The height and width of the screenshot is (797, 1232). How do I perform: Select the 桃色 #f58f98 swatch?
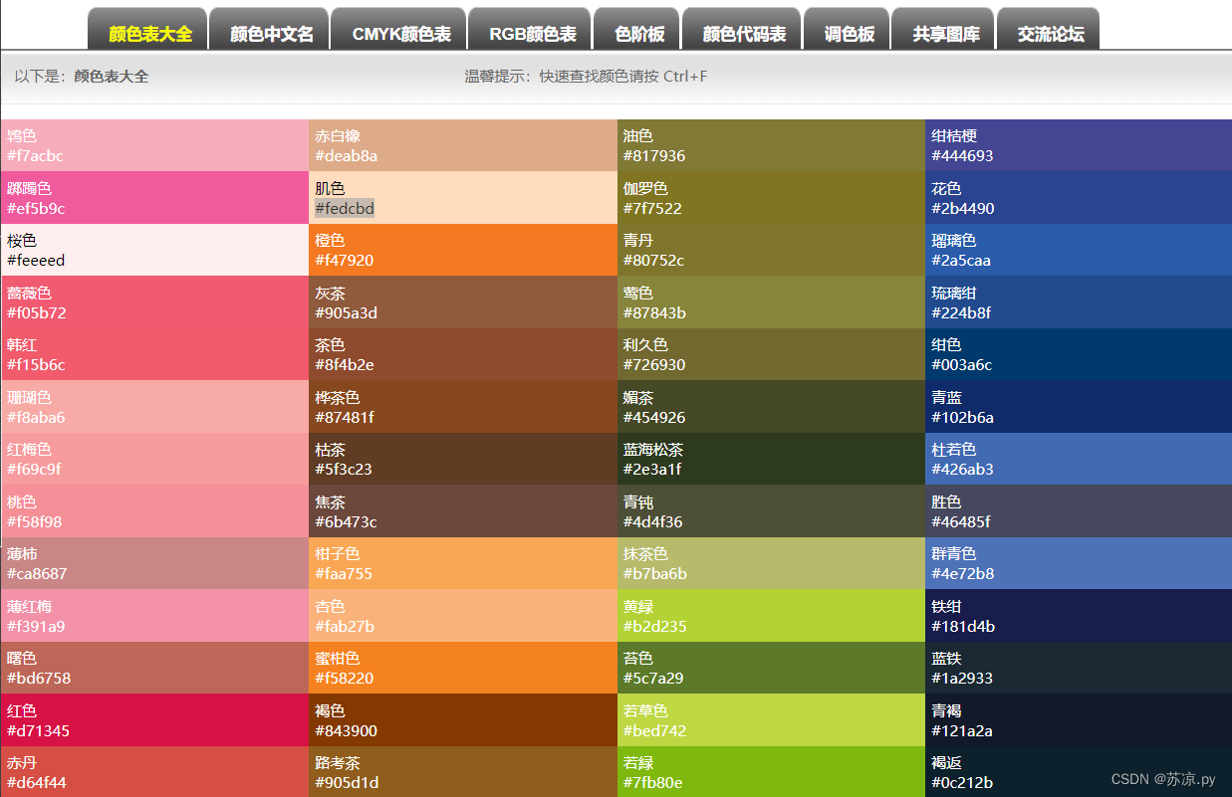tap(154, 510)
